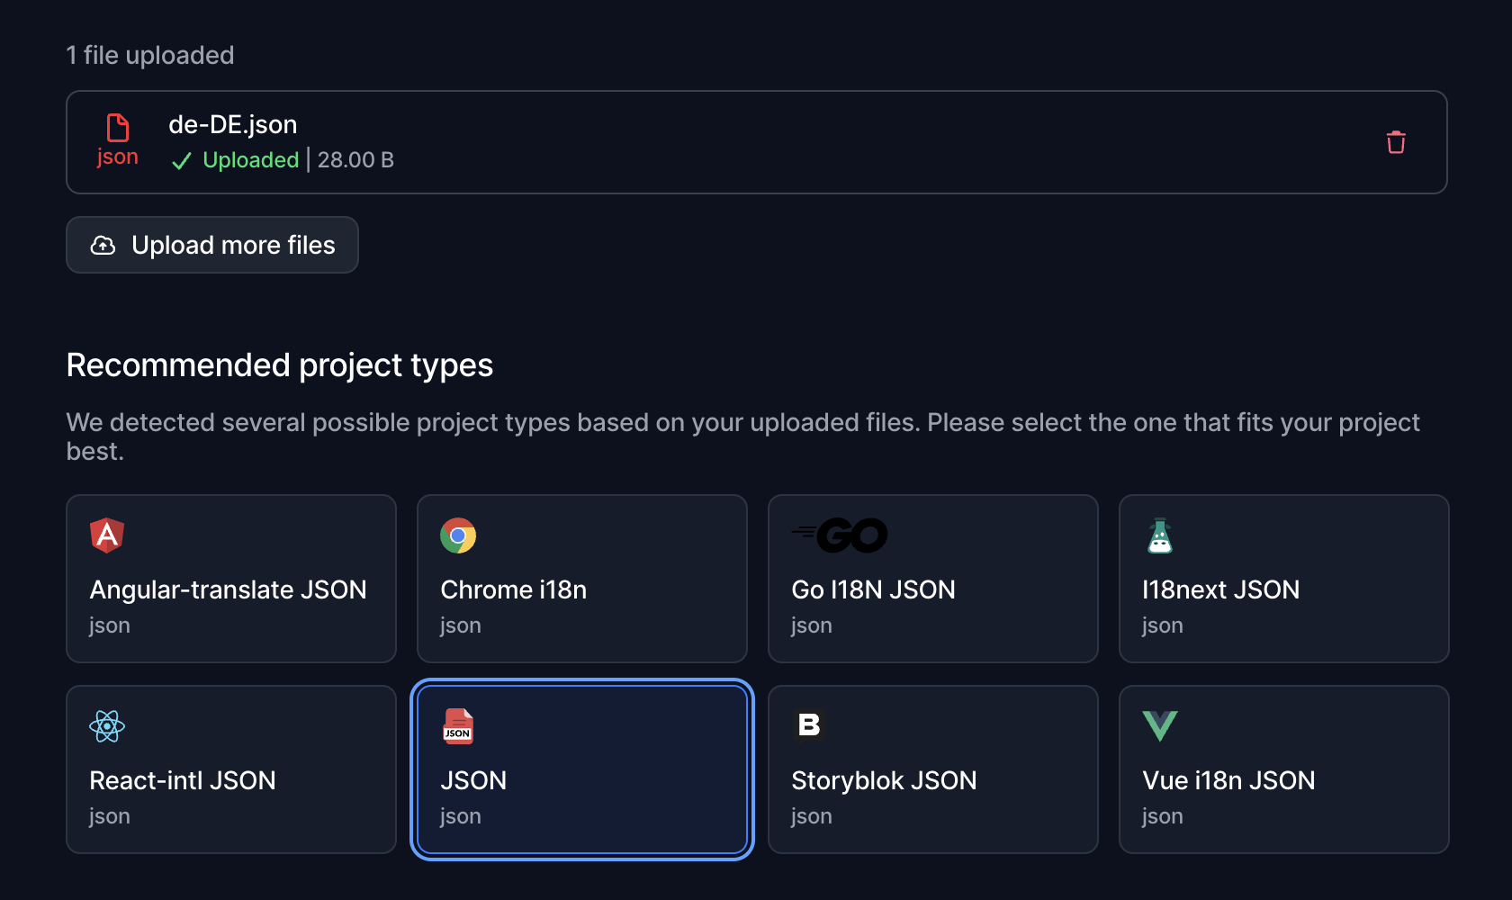Click 'We detected several possible project types' description
The width and height of the screenshot is (1512, 900).
click(743, 436)
